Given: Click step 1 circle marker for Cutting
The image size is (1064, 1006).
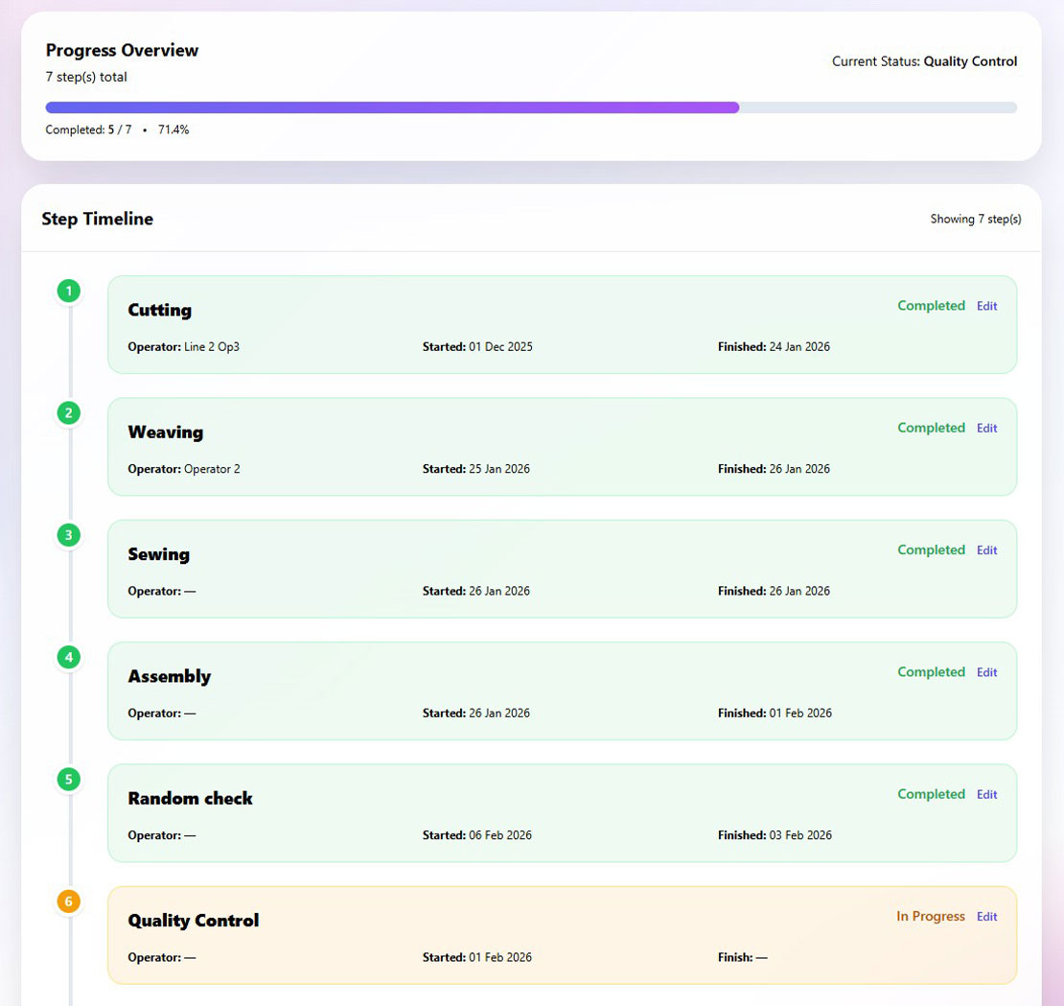Looking at the screenshot, I should [68, 291].
